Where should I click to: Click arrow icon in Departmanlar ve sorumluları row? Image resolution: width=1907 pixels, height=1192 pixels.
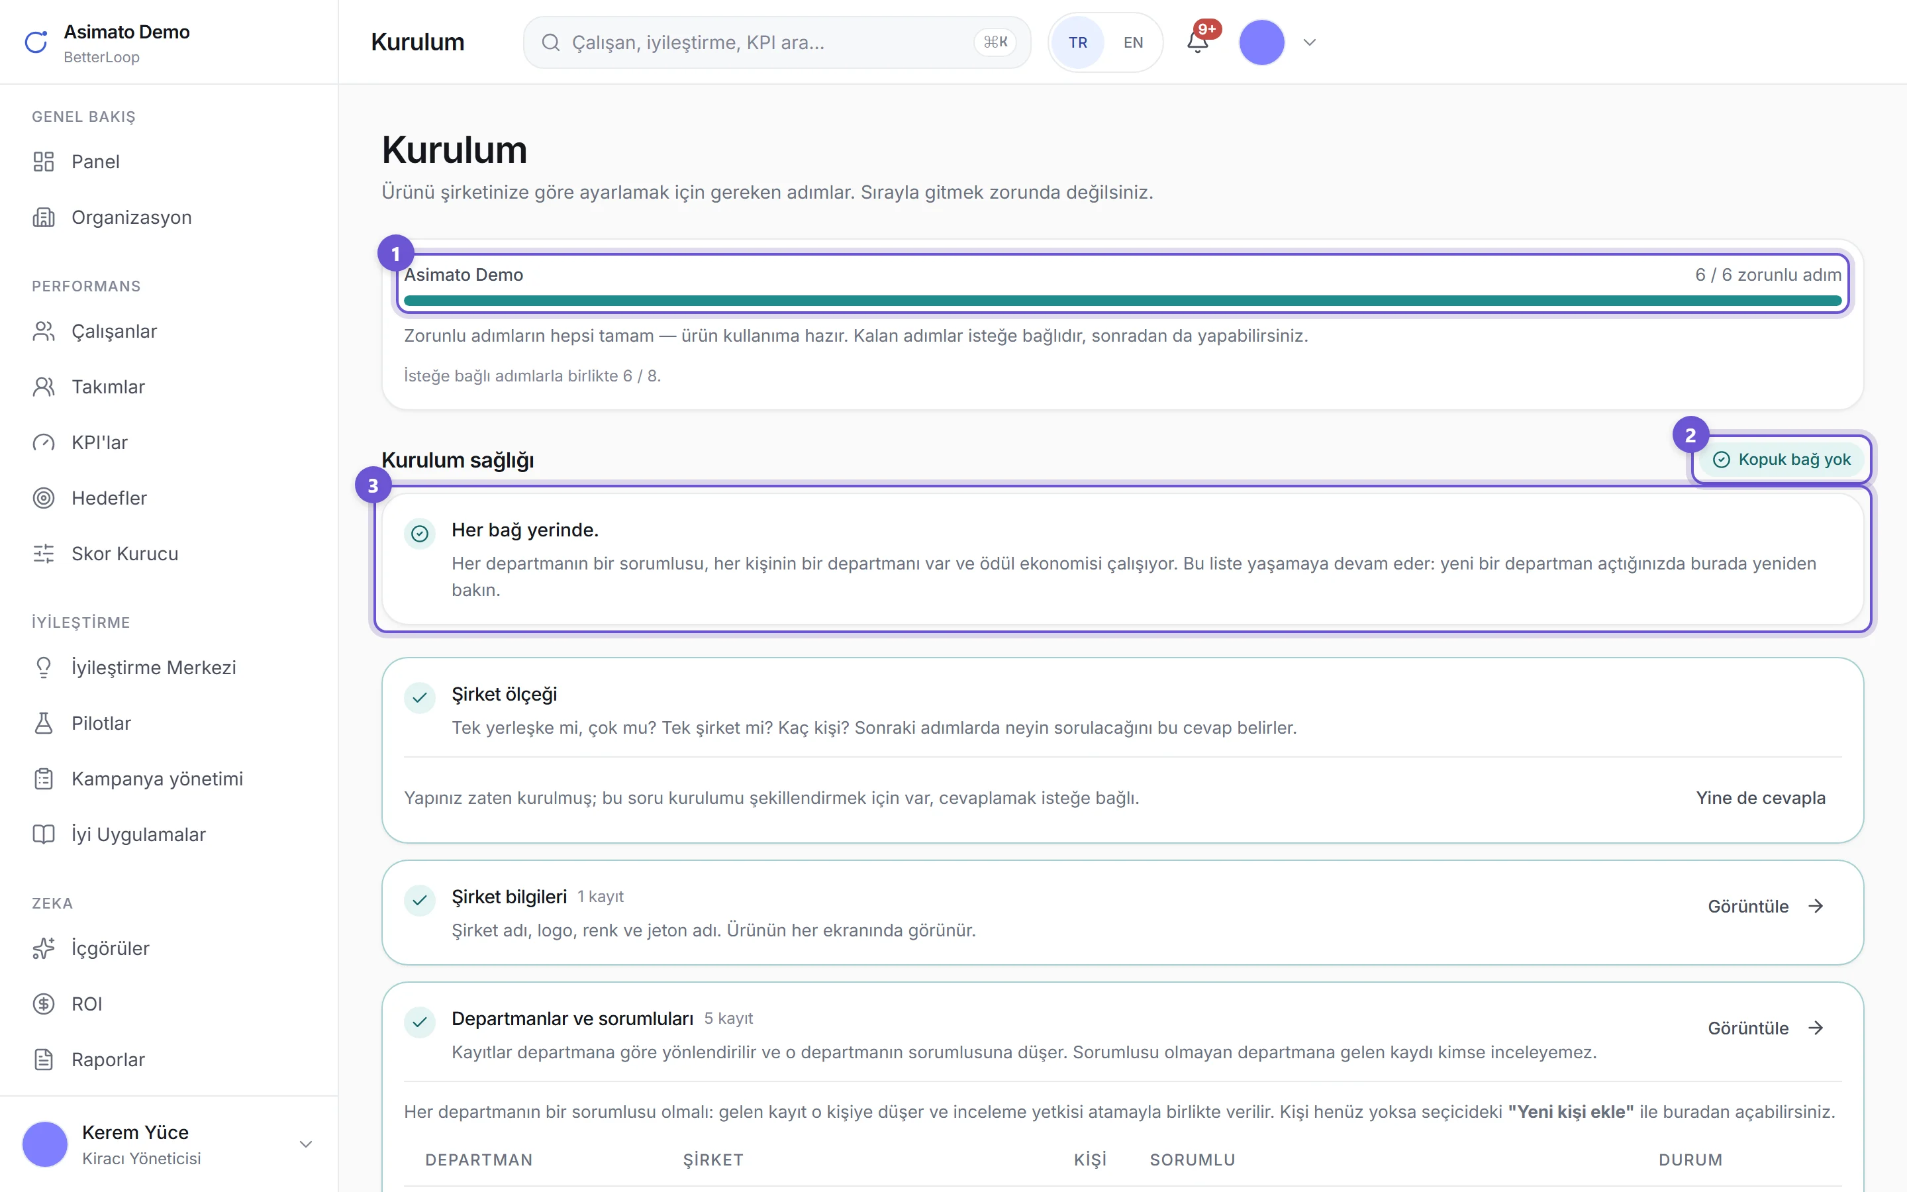click(x=1816, y=1028)
